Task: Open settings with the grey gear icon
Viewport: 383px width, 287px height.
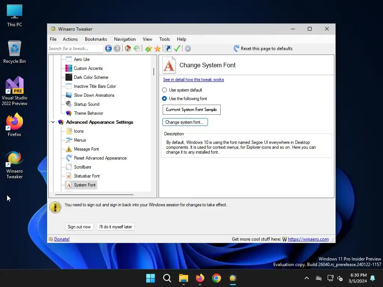Action: coord(188,49)
